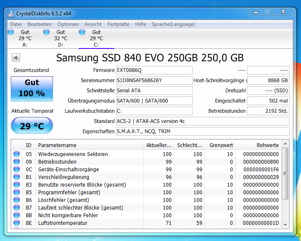Open the Sprache(Language) menu
The image size is (301, 241).
pyautogui.click(x=173, y=24)
